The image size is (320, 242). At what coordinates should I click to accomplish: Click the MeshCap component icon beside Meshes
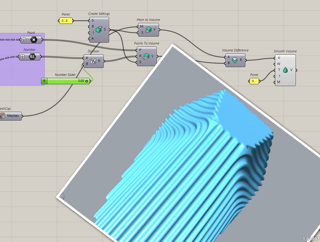pyautogui.click(x=2, y=116)
